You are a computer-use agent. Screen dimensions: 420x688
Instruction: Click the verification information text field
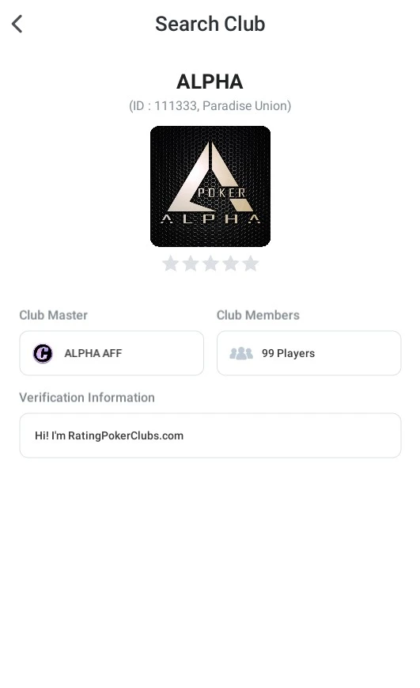point(210,435)
